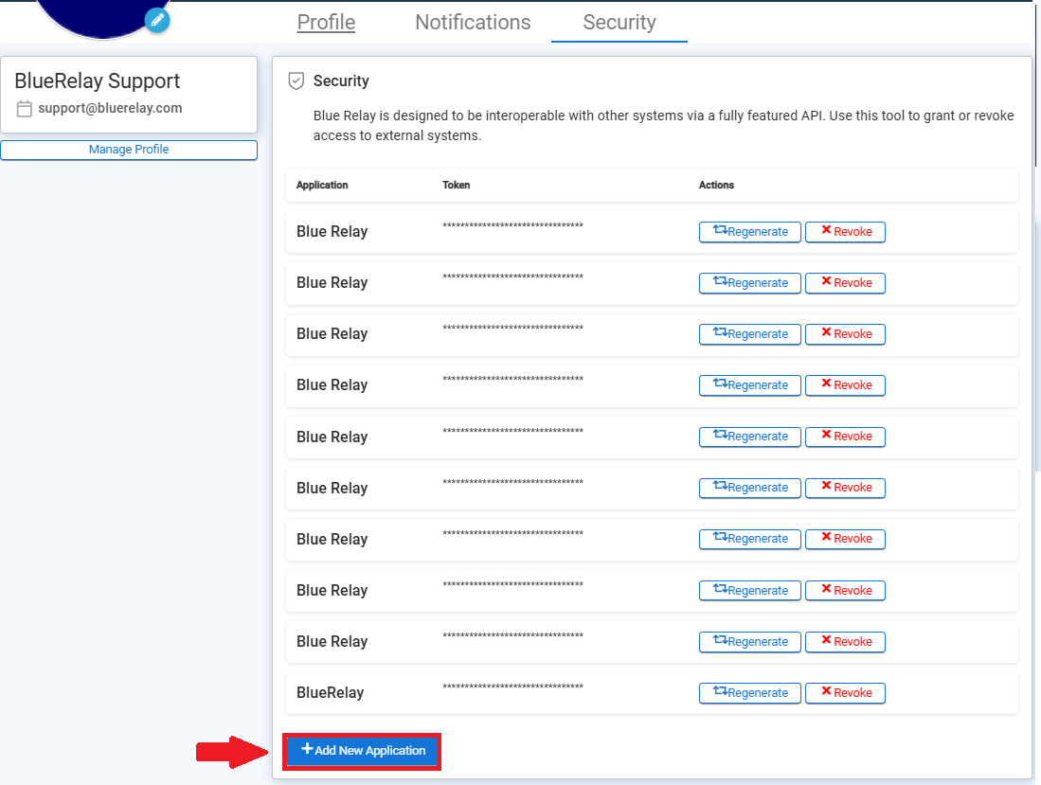Click the pencil edit icon on the avatar
This screenshot has height=785, width=1041.
[157, 20]
